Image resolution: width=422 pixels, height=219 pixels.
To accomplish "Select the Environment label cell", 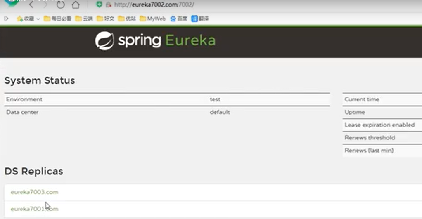I will coord(24,99).
